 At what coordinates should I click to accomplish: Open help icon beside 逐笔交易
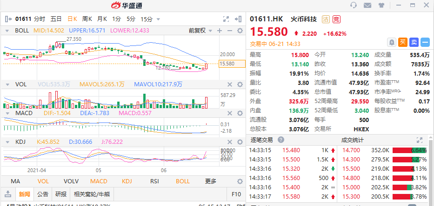click(x=280, y=140)
